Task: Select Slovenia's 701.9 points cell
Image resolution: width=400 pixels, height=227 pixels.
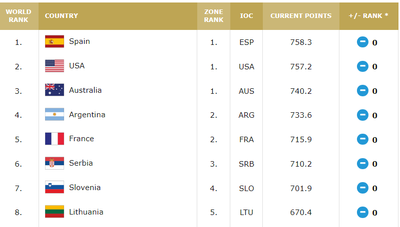Action: pos(301,189)
